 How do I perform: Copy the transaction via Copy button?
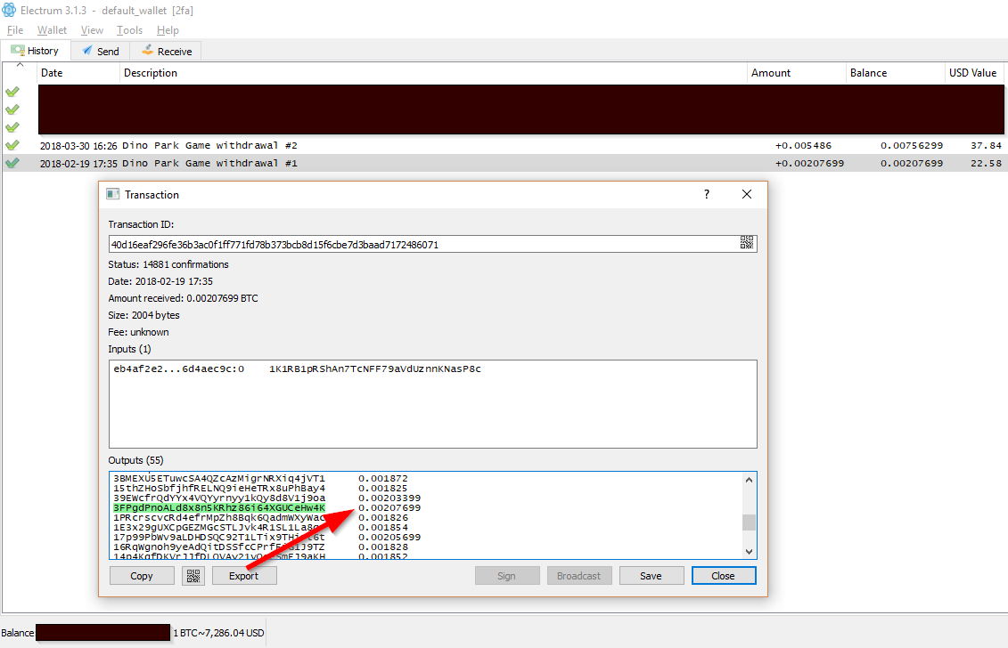(x=142, y=576)
